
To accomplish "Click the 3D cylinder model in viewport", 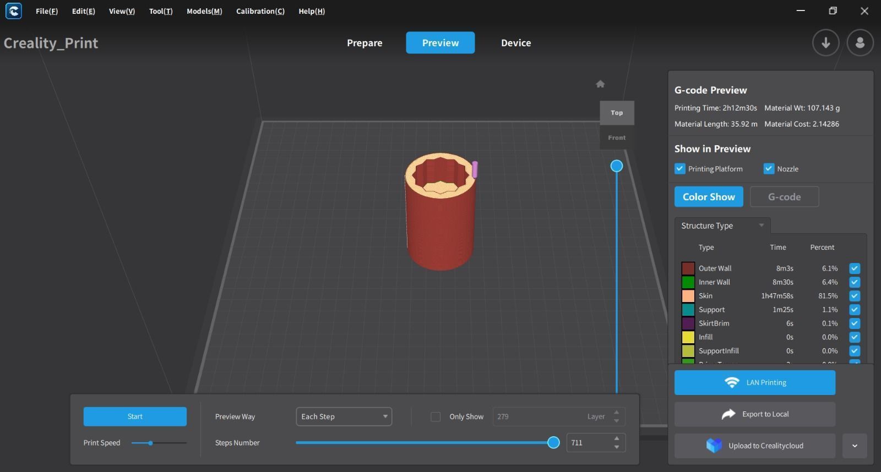I will pos(440,212).
